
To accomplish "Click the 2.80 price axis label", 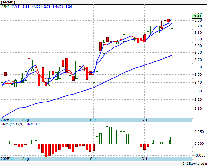I will click(x=198, y=53).
